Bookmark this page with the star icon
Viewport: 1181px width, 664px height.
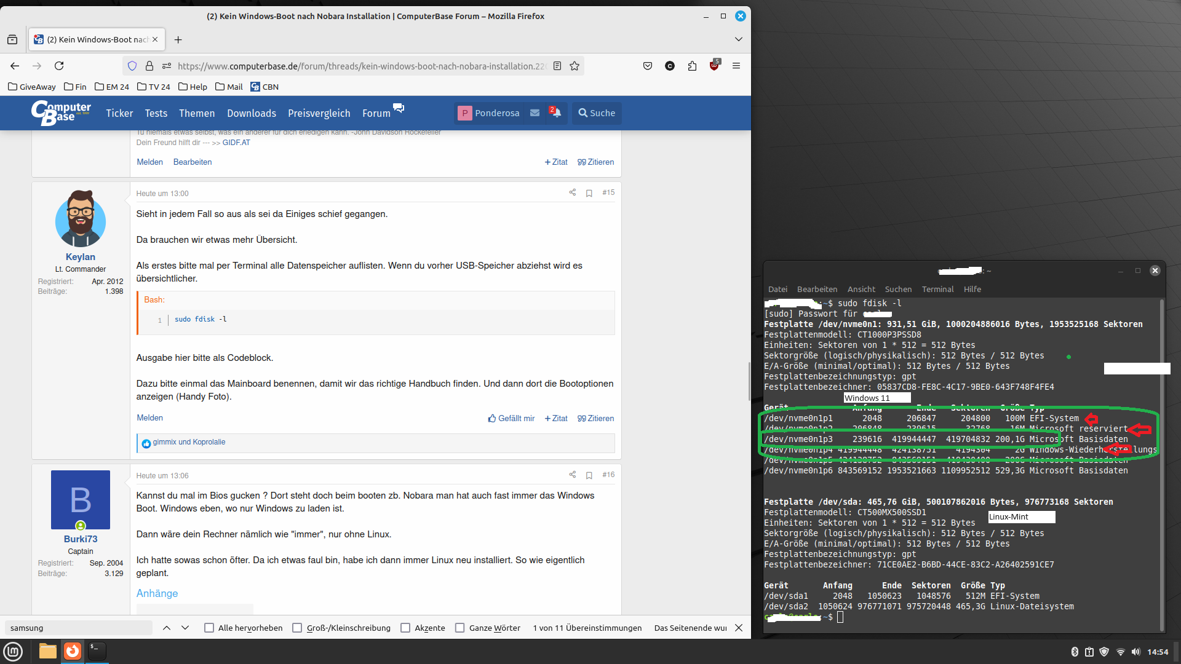click(575, 66)
